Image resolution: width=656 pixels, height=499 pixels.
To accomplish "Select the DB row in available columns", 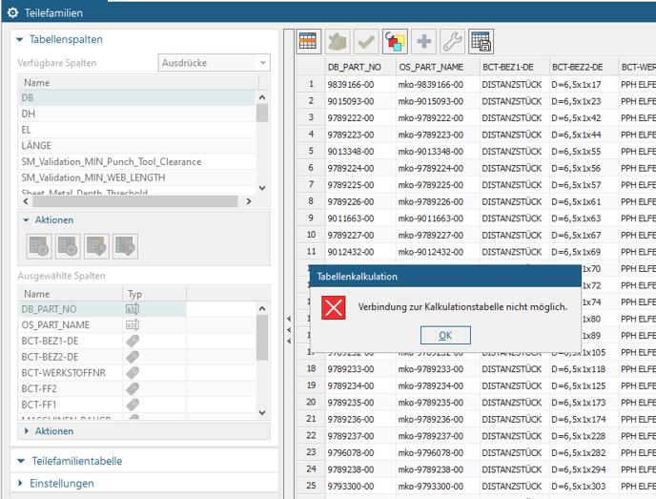I will 137,98.
